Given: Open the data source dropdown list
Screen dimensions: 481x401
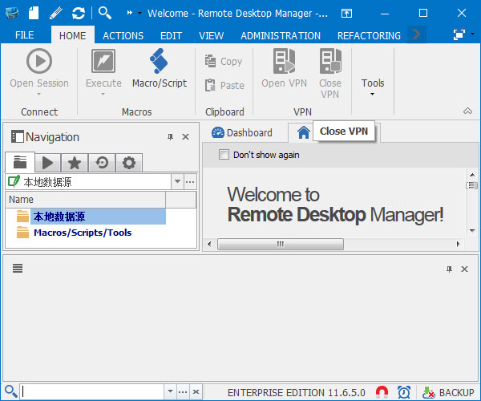Looking at the screenshot, I should (178, 182).
